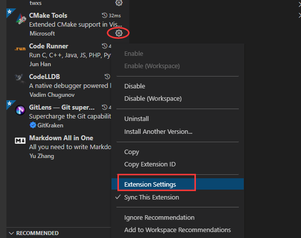Click the GitLens extension icon
The width and height of the screenshot is (301, 238).
20,110
